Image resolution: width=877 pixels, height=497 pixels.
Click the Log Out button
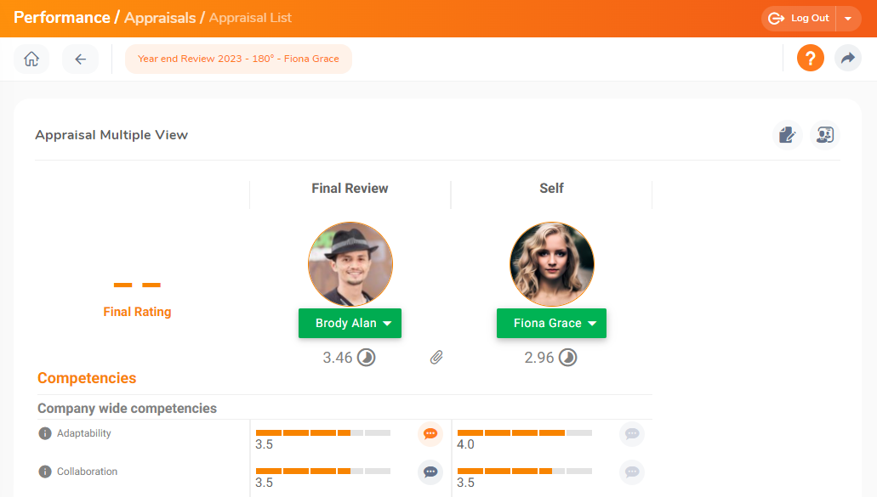[x=800, y=19]
